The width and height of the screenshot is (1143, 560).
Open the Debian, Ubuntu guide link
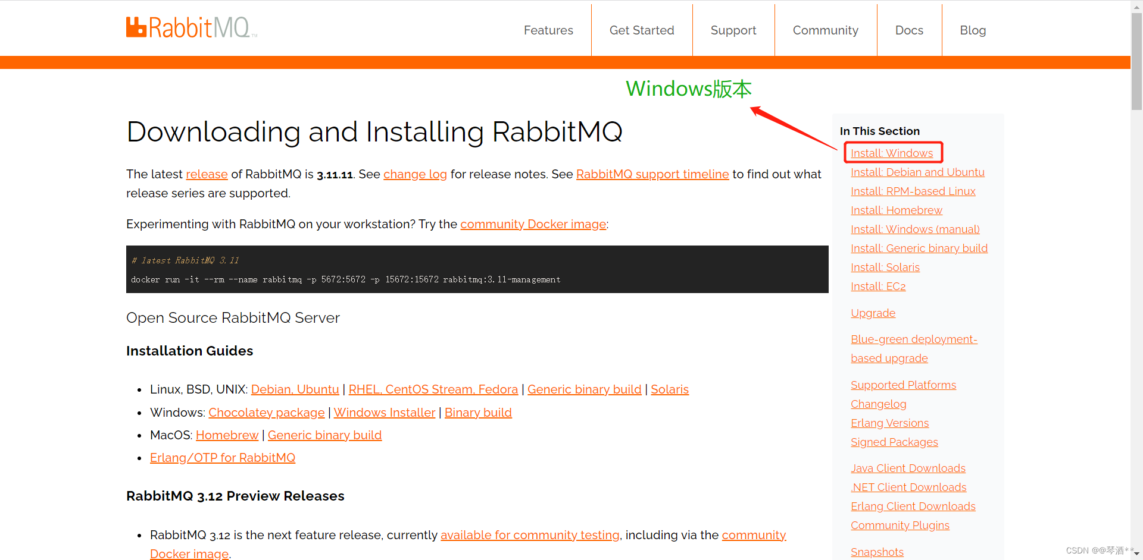point(295,389)
